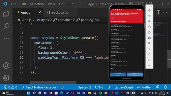Open Windows Start button in taskbar
Image resolution: width=171 pixels, height=96 pixels.
[x=29, y=93]
